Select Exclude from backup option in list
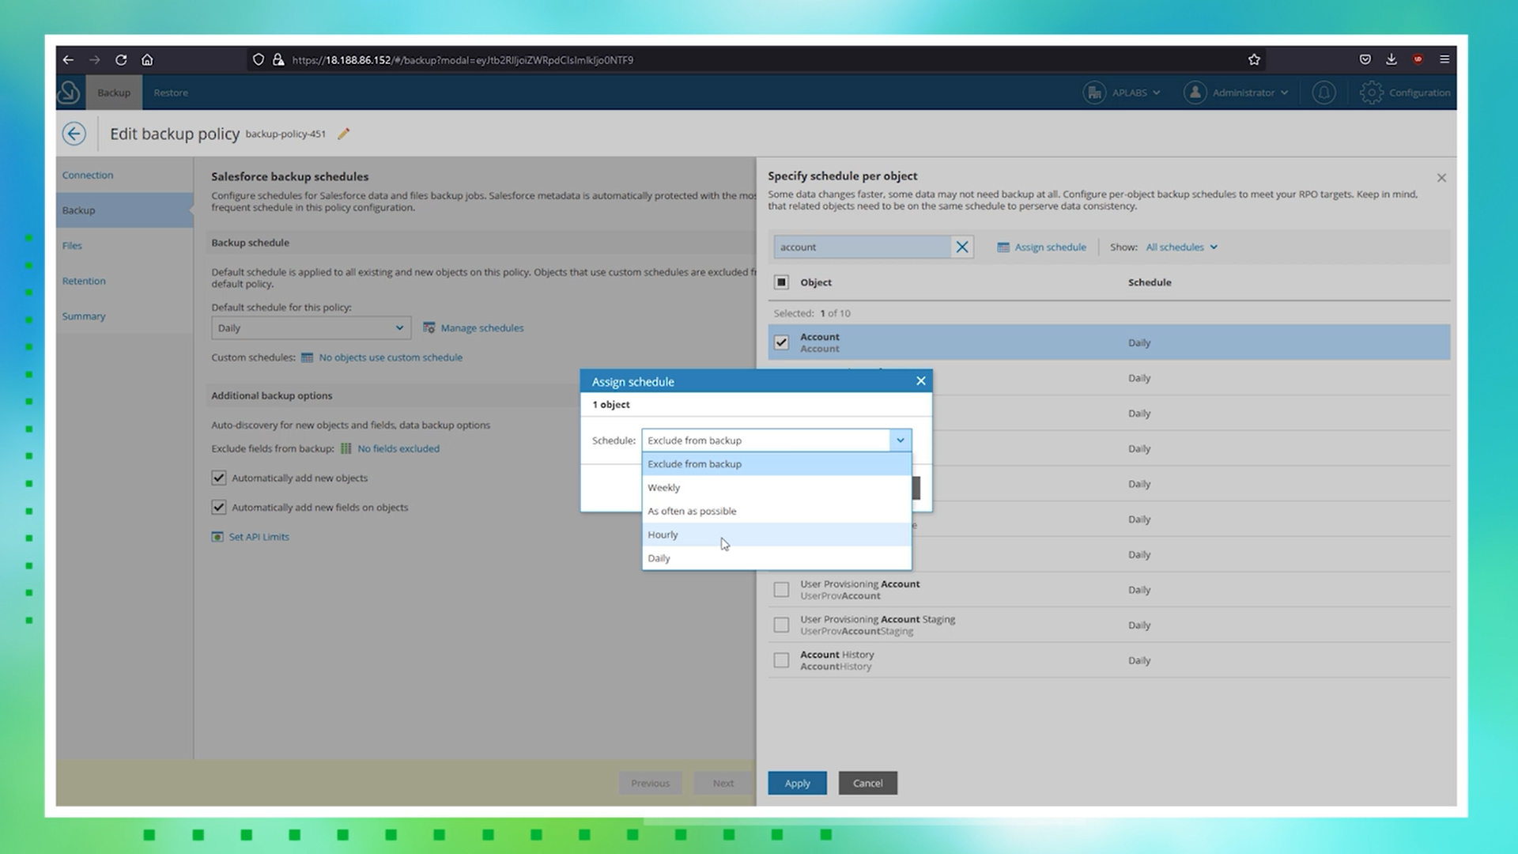 point(776,464)
